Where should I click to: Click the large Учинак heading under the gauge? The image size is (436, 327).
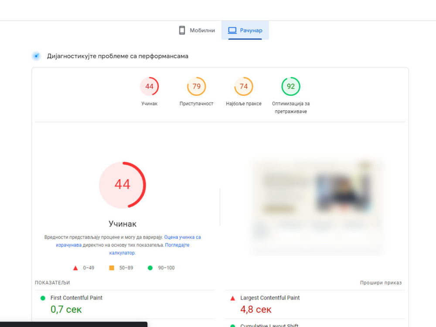pyautogui.click(x=123, y=224)
